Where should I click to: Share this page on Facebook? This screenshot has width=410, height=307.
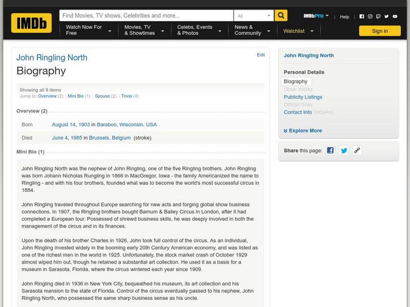tap(330, 150)
